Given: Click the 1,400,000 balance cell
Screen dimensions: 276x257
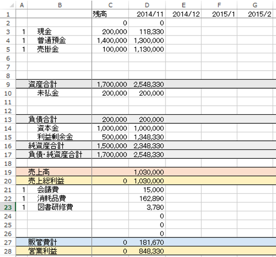Looking at the screenshot, I should (x=110, y=41).
